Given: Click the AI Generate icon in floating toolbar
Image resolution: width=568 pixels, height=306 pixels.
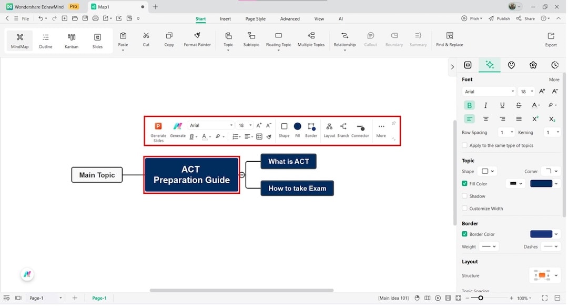Looking at the screenshot, I should click(x=178, y=130).
